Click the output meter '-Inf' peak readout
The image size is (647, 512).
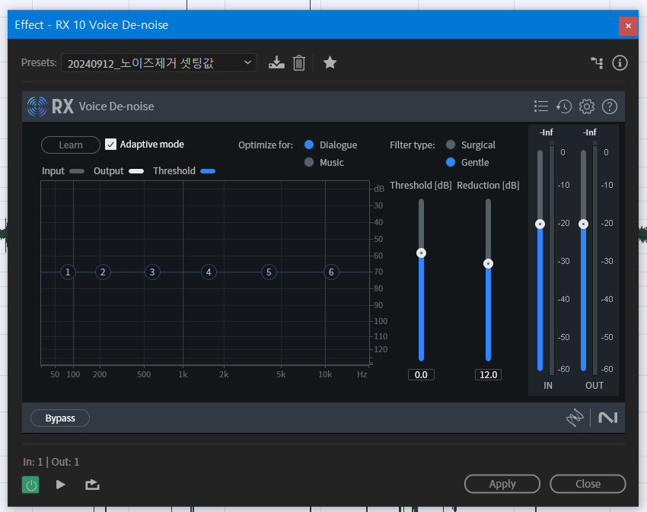click(590, 132)
